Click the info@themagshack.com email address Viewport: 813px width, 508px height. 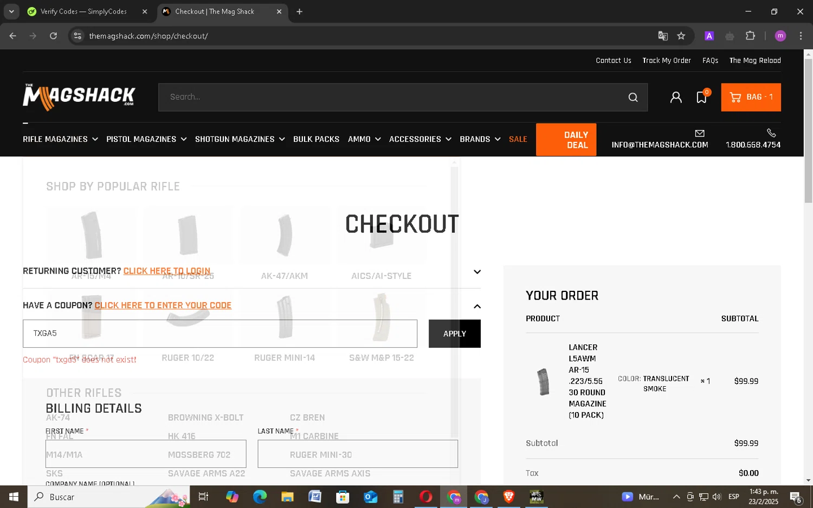point(660,145)
